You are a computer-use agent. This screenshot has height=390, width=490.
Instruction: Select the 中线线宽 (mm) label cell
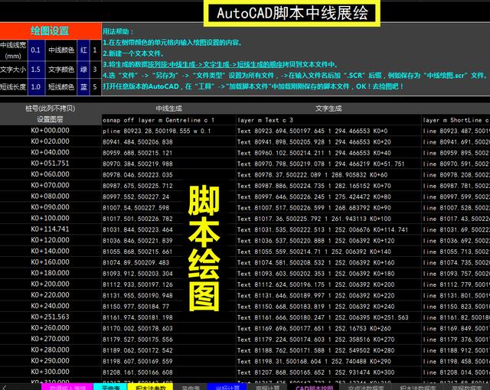(x=14, y=50)
